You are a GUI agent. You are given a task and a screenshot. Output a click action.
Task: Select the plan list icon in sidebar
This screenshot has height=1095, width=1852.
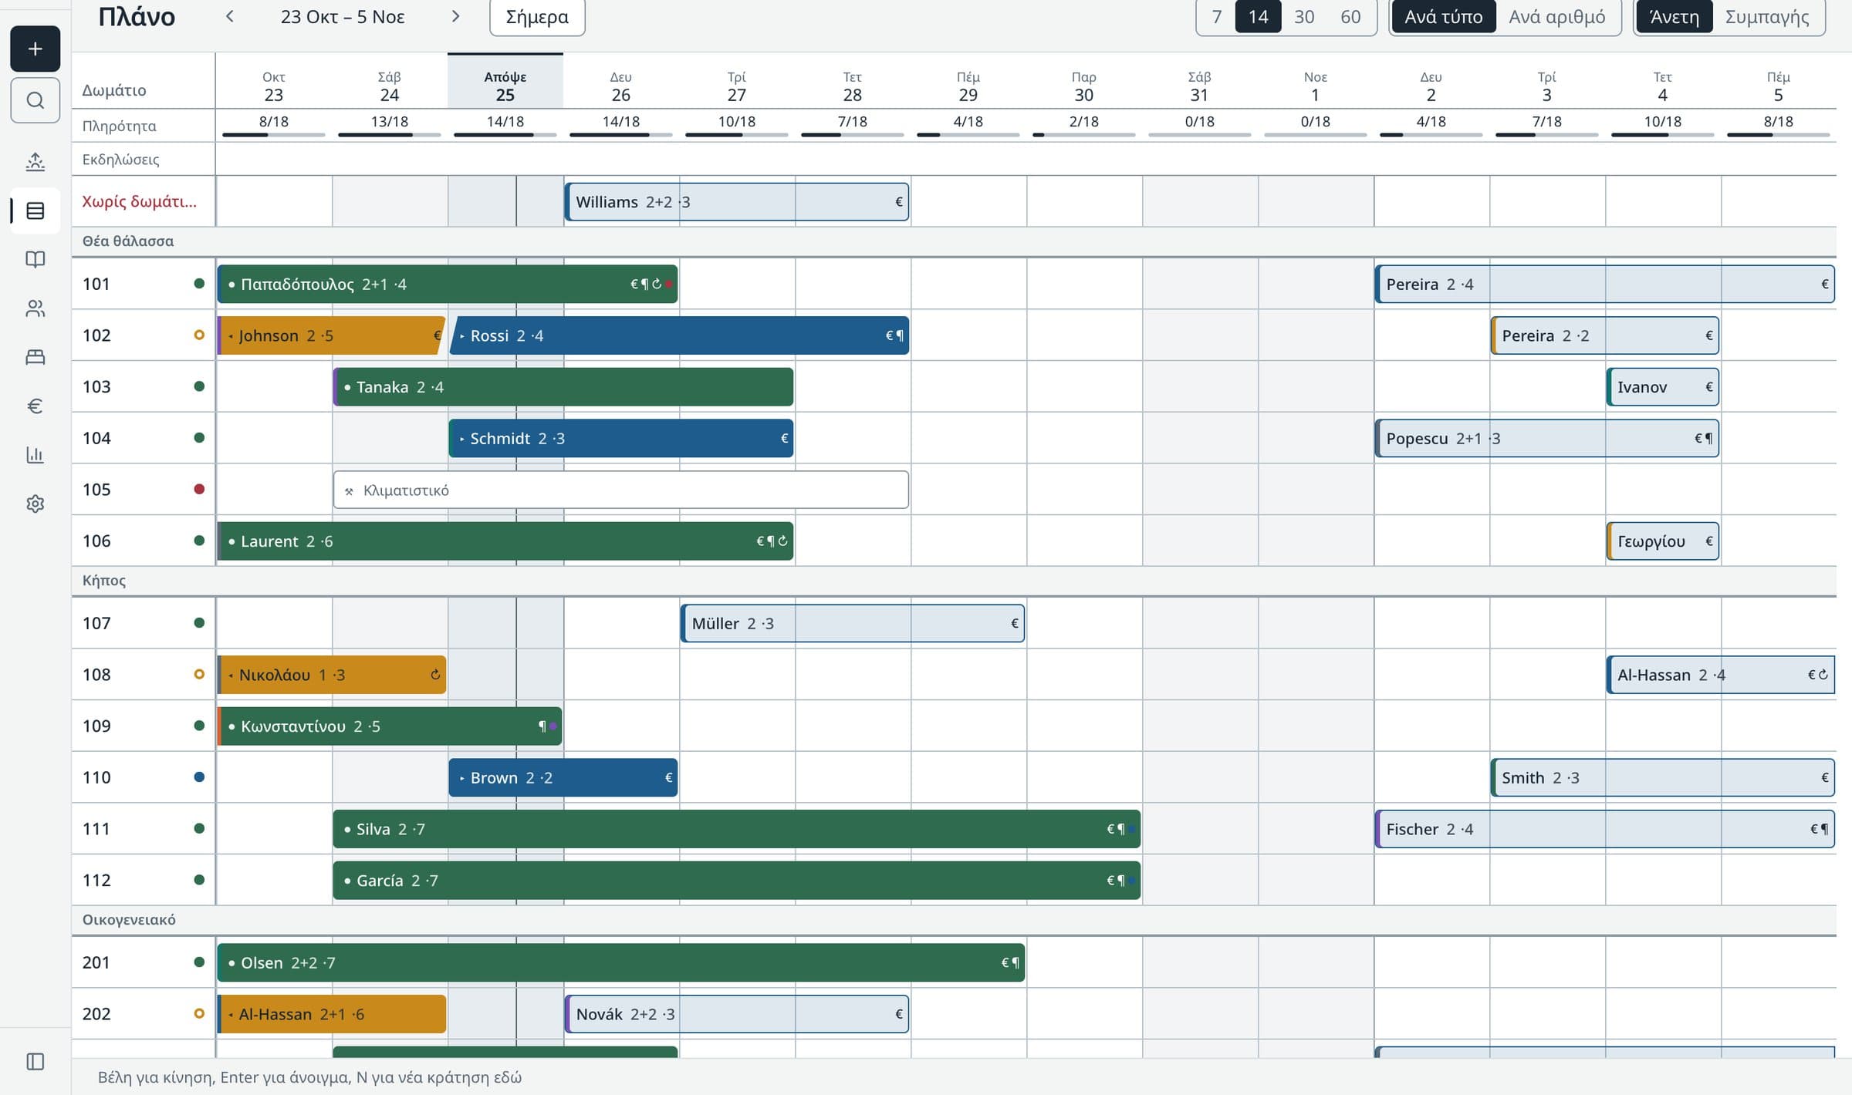coord(35,211)
